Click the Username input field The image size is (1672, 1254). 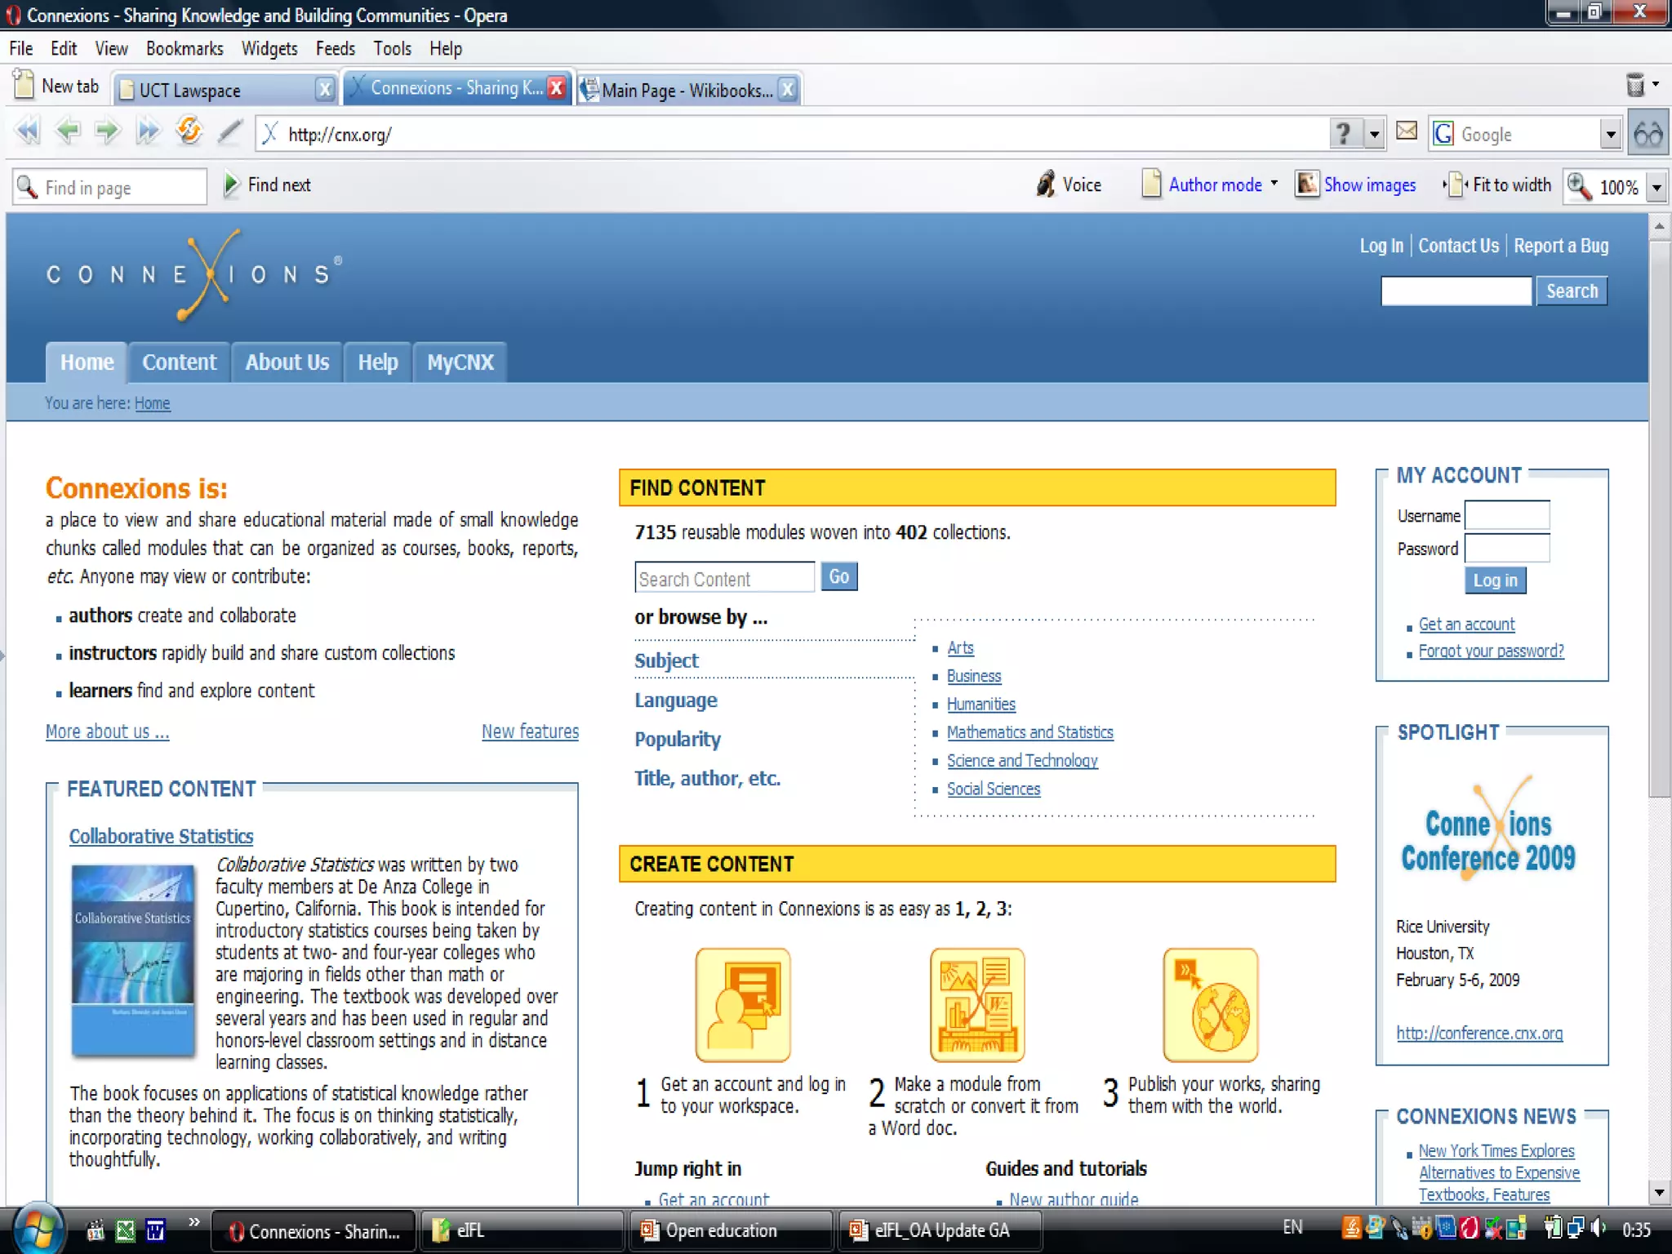click(1507, 515)
